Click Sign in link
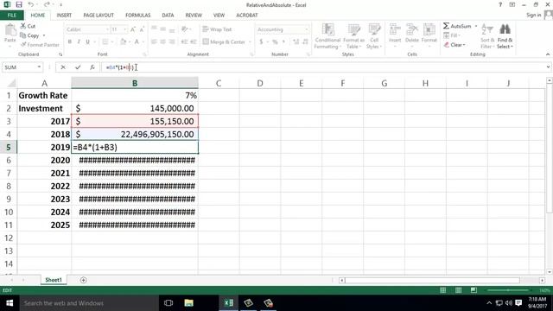This screenshot has height=311, width=553. click(x=533, y=15)
